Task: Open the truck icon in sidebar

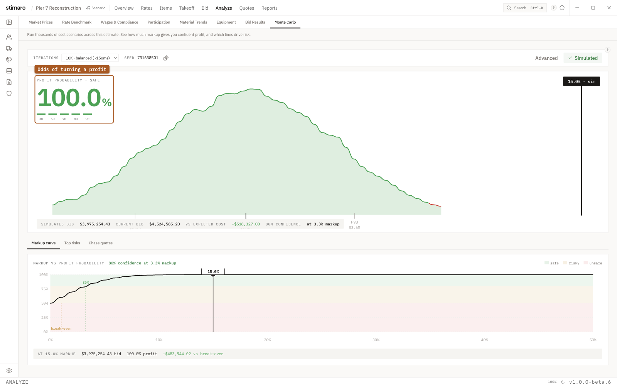Action: click(x=9, y=48)
